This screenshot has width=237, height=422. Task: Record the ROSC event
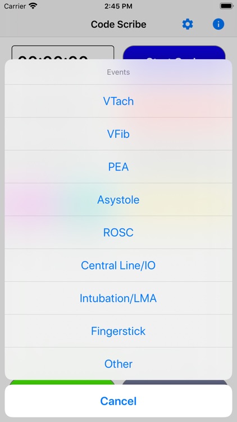click(118, 232)
